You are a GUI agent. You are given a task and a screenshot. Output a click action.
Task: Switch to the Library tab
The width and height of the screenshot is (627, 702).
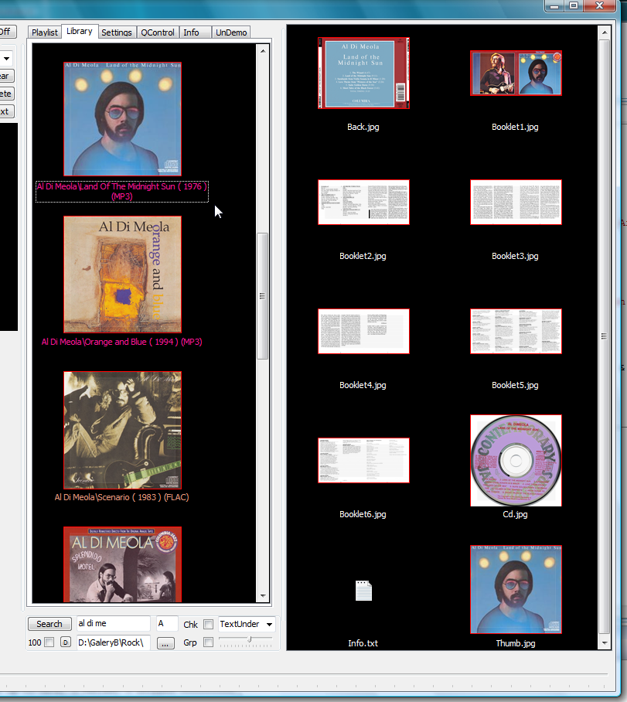click(x=80, y=32)
